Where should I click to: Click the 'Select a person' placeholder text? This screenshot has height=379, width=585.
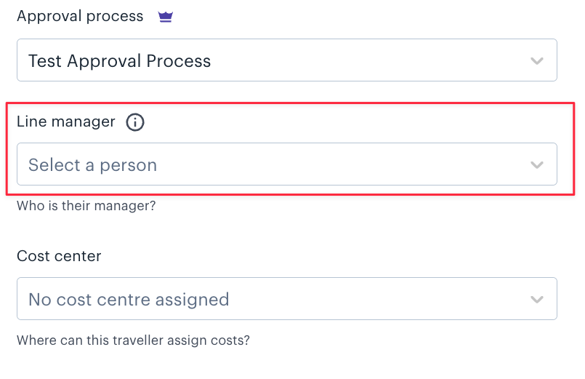92,165
